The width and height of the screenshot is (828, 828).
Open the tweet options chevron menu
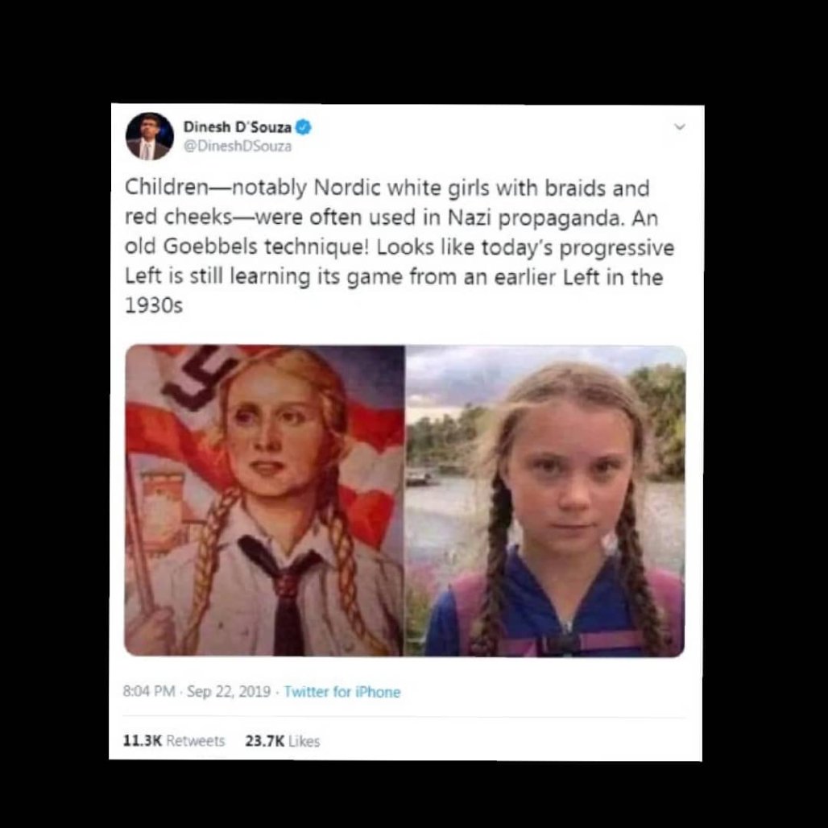point(680,126)
